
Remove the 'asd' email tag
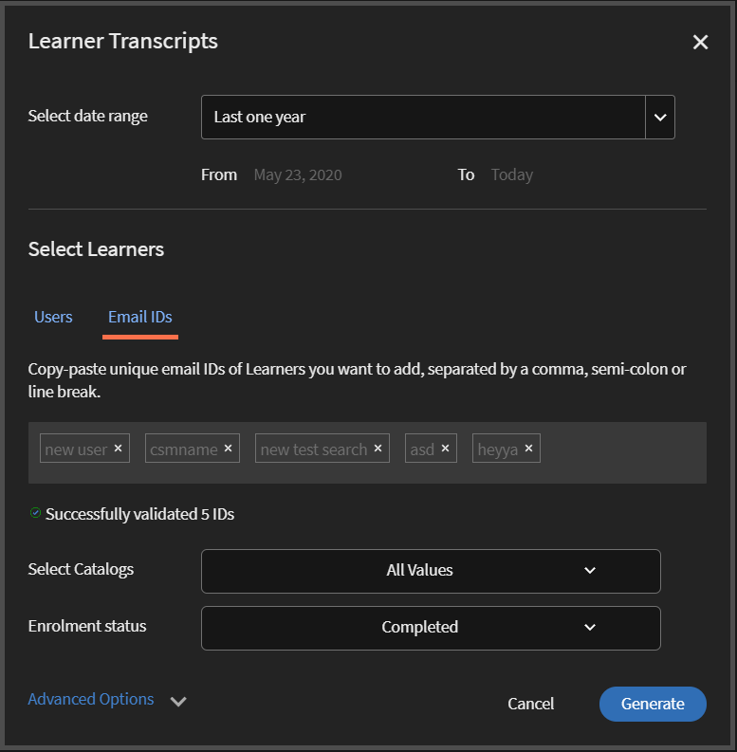click(x=445, y=449)
